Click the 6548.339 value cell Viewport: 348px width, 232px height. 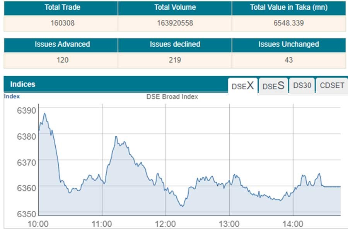click(288, 23)
